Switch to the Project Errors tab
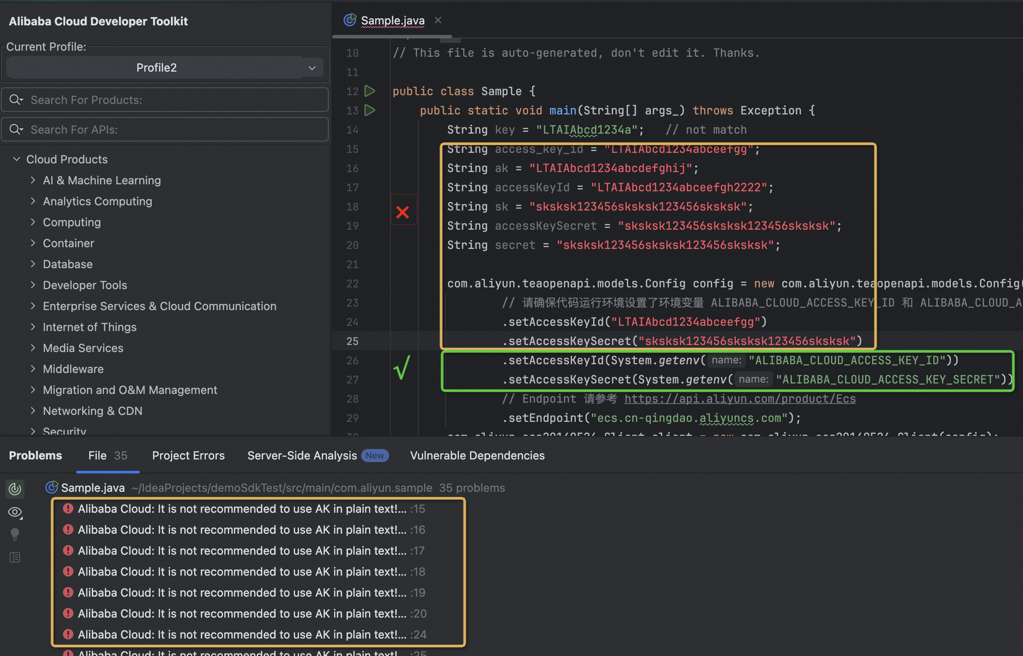The width and height of the screenshot is (1023, 656). point(188,455)
